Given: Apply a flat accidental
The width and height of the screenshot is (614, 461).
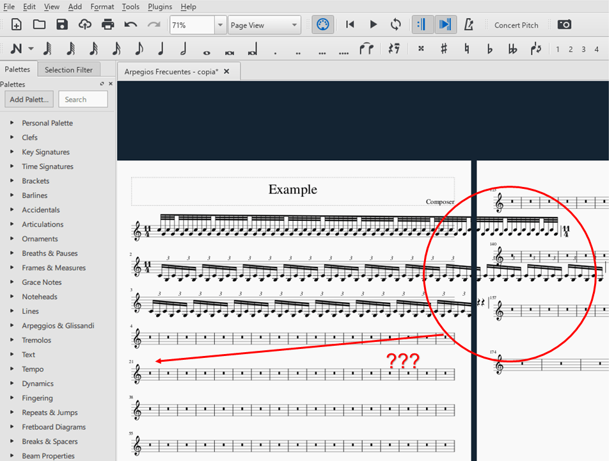Looking at the screenshot, I should click(x=489, y=48).
